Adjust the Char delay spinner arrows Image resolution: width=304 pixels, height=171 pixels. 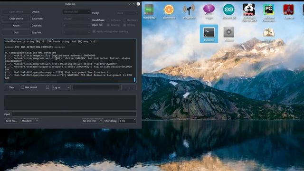point(134,121)
